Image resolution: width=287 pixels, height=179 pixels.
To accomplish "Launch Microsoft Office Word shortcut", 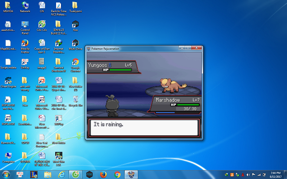I will click(42, 103).
